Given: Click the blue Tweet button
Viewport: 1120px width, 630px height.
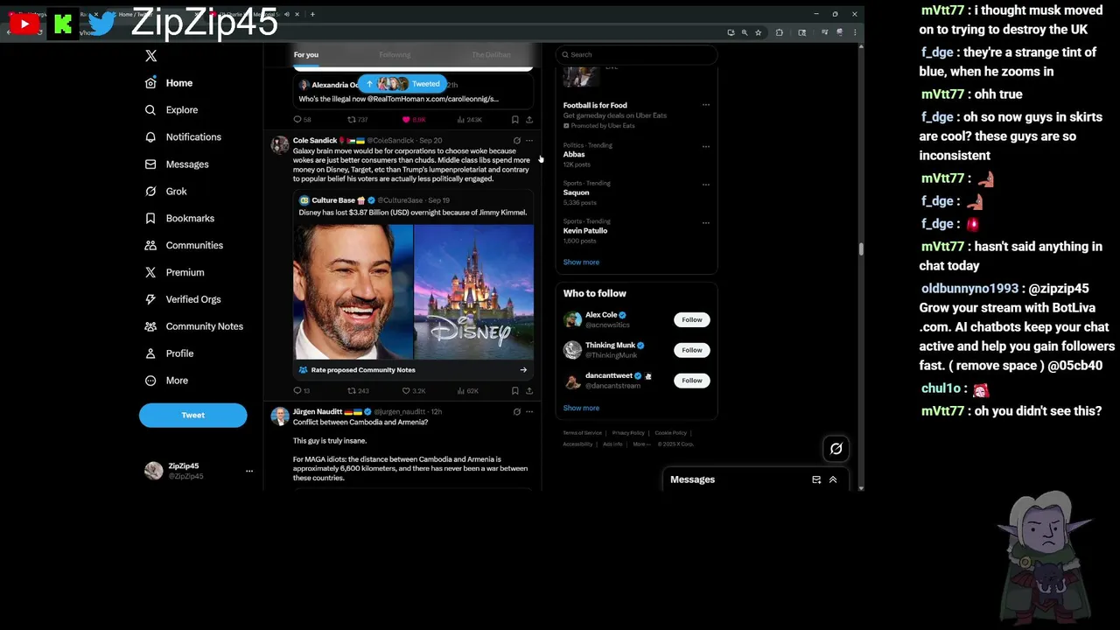Looking at the screenshot, I should 192,416.
